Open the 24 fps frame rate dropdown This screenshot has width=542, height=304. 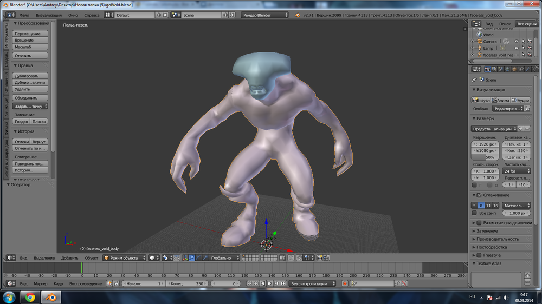pyautogui.click(x=517, y=171)
